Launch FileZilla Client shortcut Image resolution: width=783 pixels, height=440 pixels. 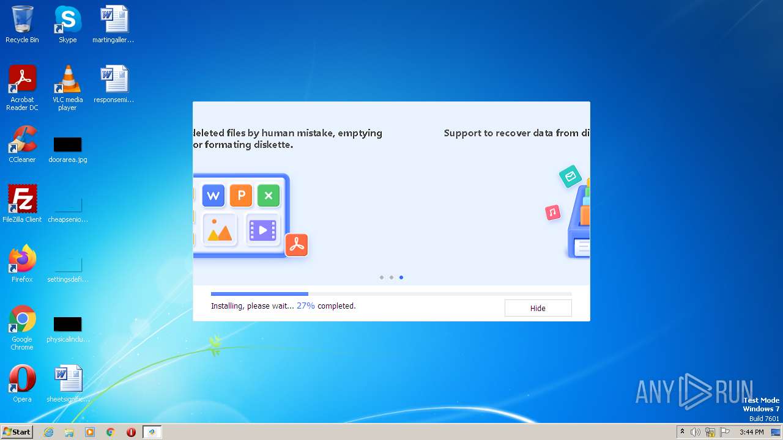(22, 204)
